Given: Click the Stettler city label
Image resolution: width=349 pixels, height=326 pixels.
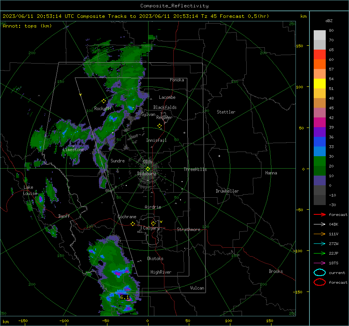Looking at the screenshot, I should point(226,112).
